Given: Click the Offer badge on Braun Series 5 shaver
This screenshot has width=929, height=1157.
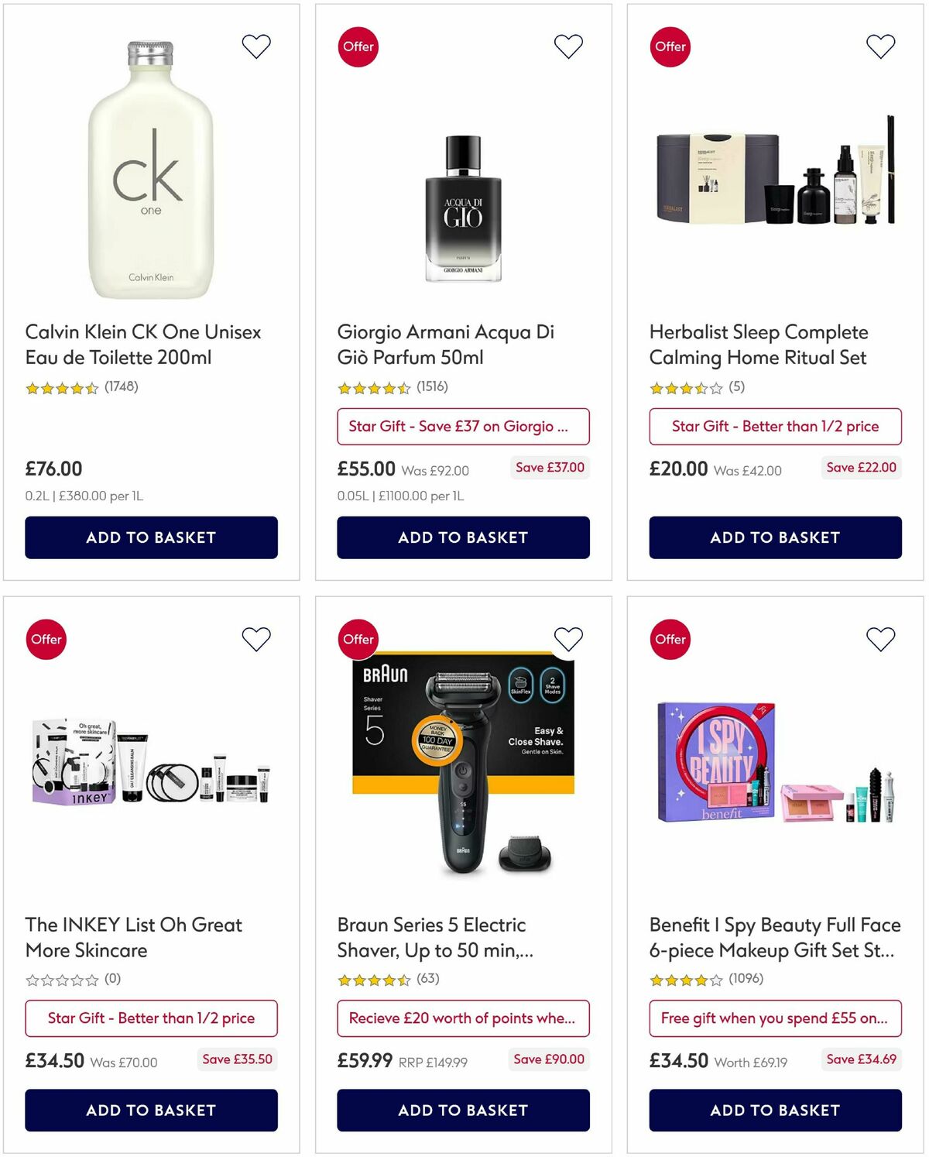Looking at the screenshot, I should [x=358, y=639].
